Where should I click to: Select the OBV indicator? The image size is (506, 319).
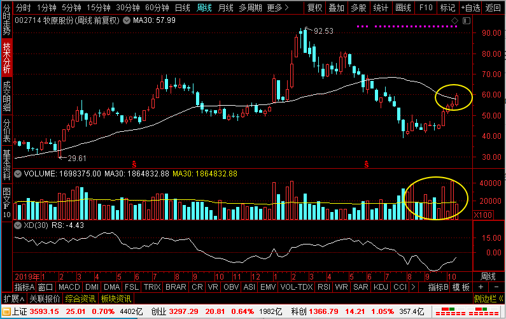coord(231,287)
